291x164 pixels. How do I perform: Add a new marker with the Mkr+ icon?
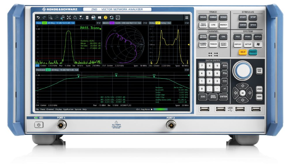pos(81,18)
